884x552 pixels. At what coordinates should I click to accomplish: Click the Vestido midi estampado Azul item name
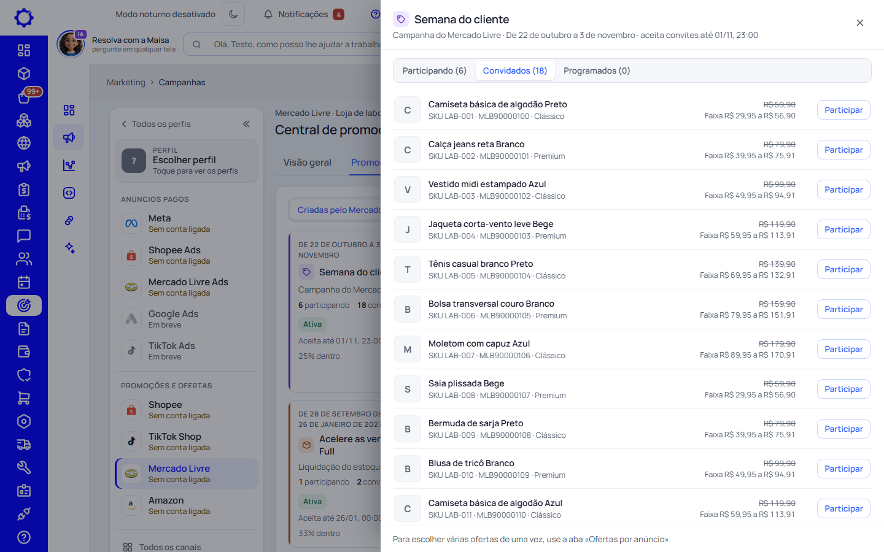[x=487, y=184]
